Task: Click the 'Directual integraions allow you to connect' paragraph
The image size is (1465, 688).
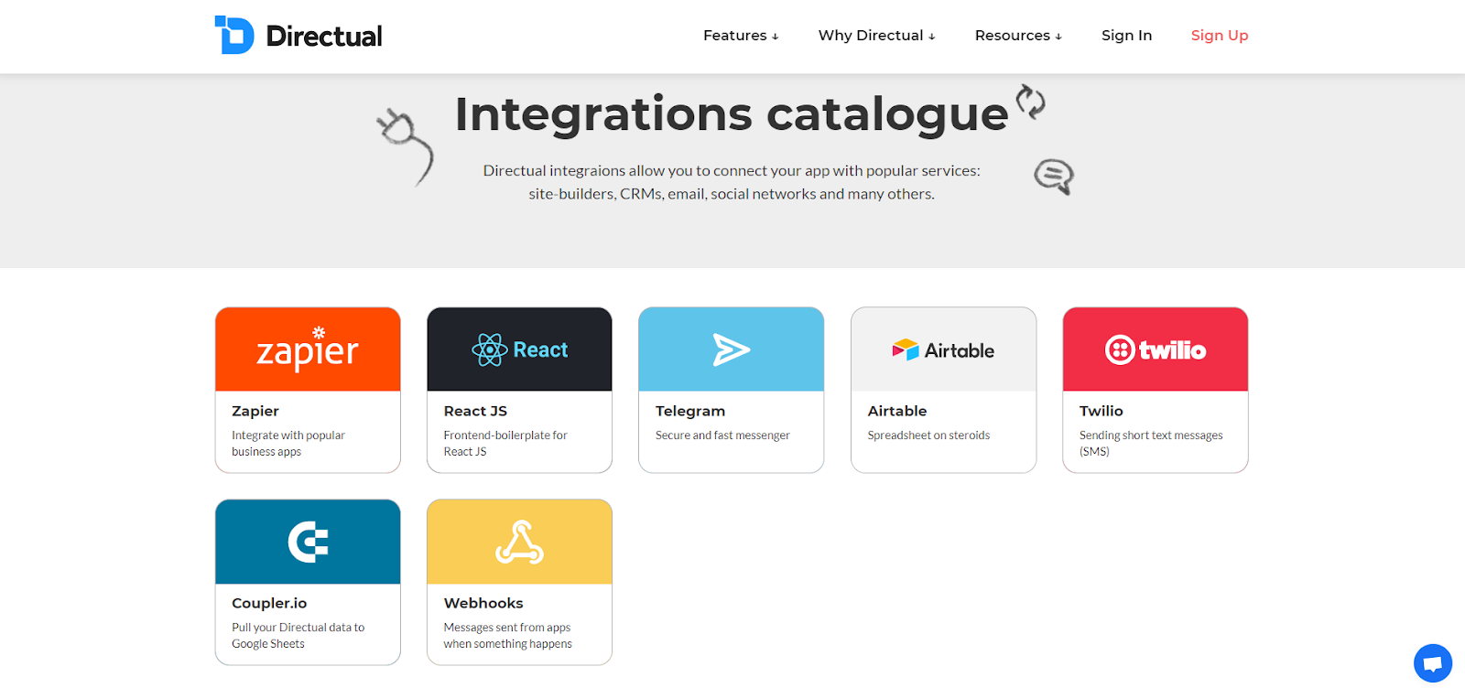Action: 732,182
